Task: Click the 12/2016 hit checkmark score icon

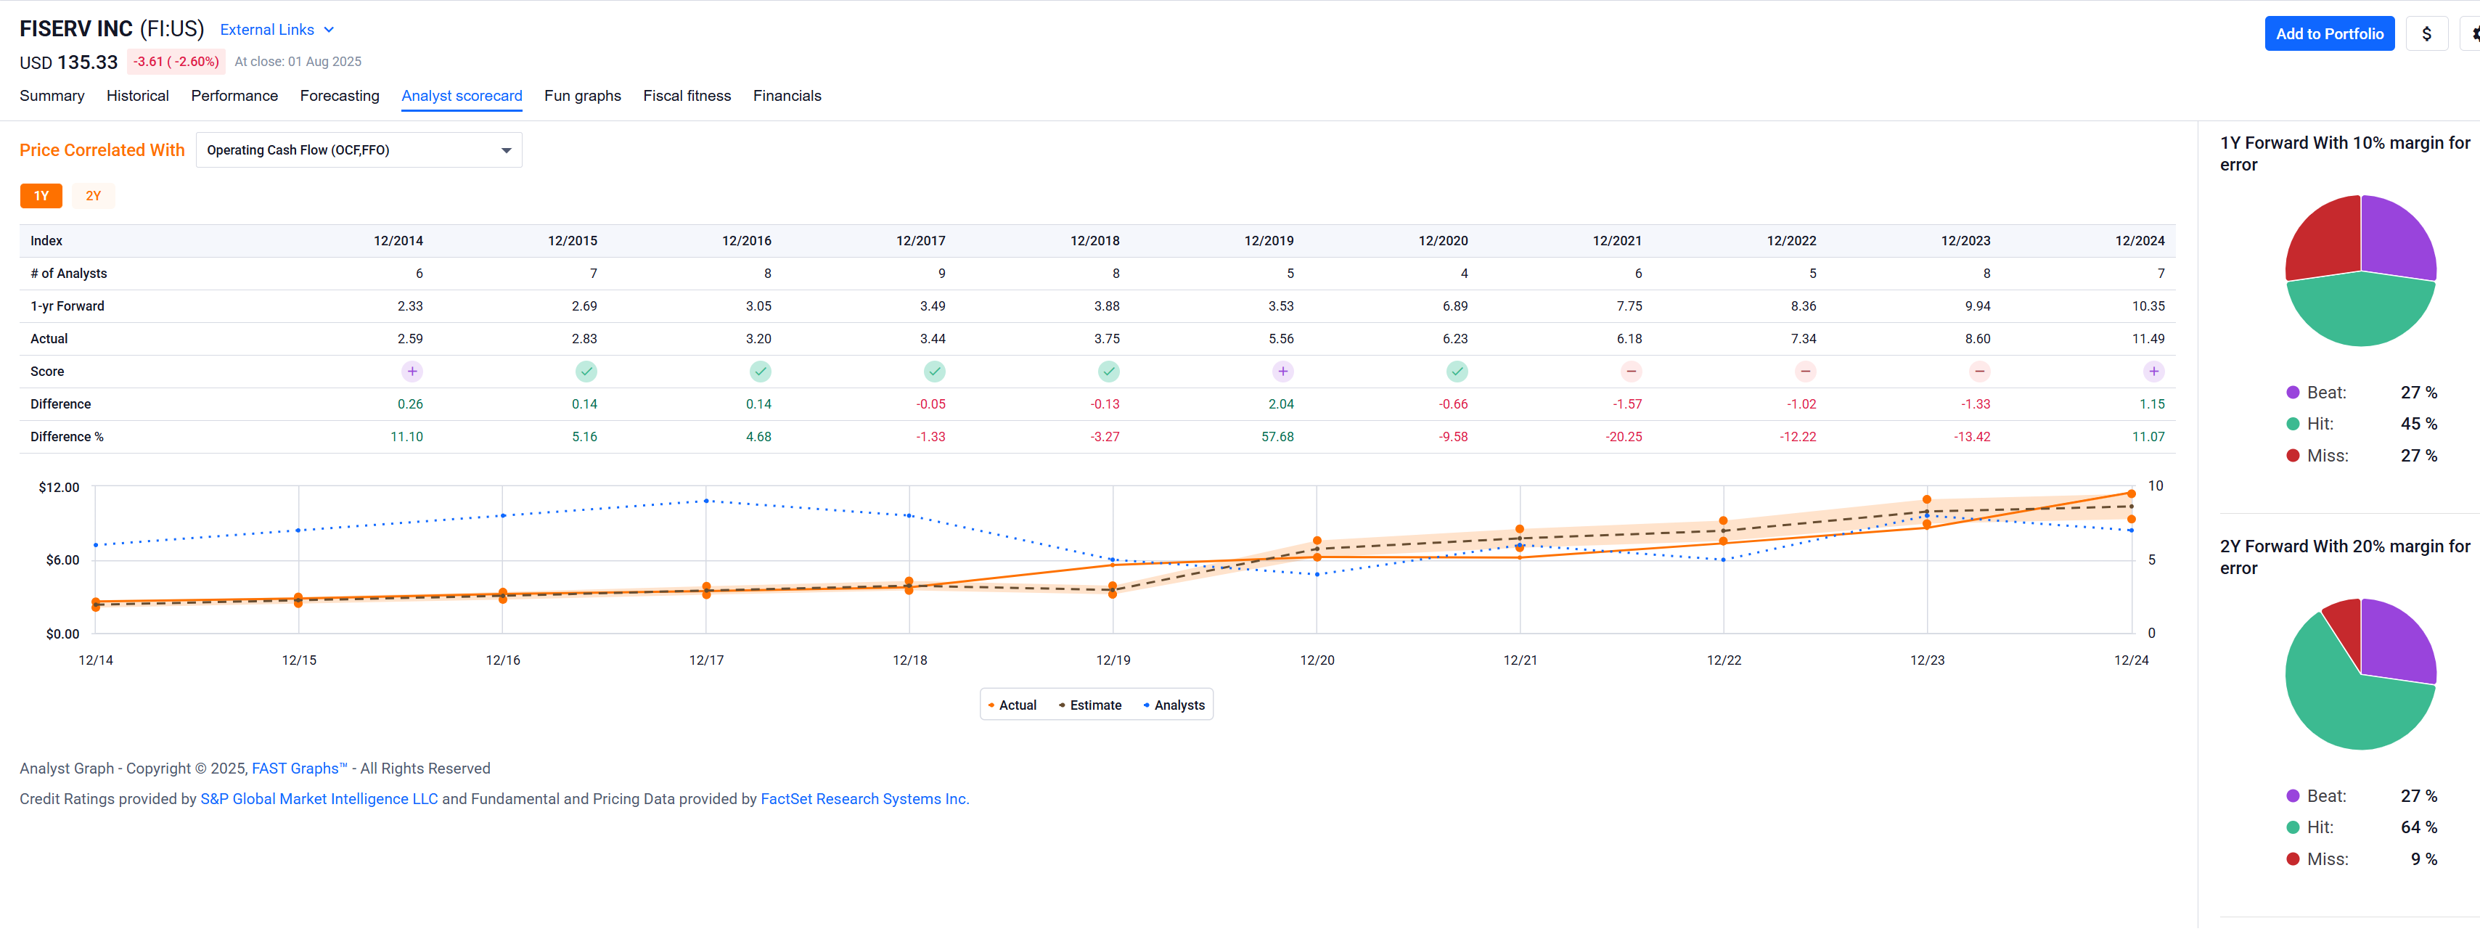Action: tap(761, 372)
